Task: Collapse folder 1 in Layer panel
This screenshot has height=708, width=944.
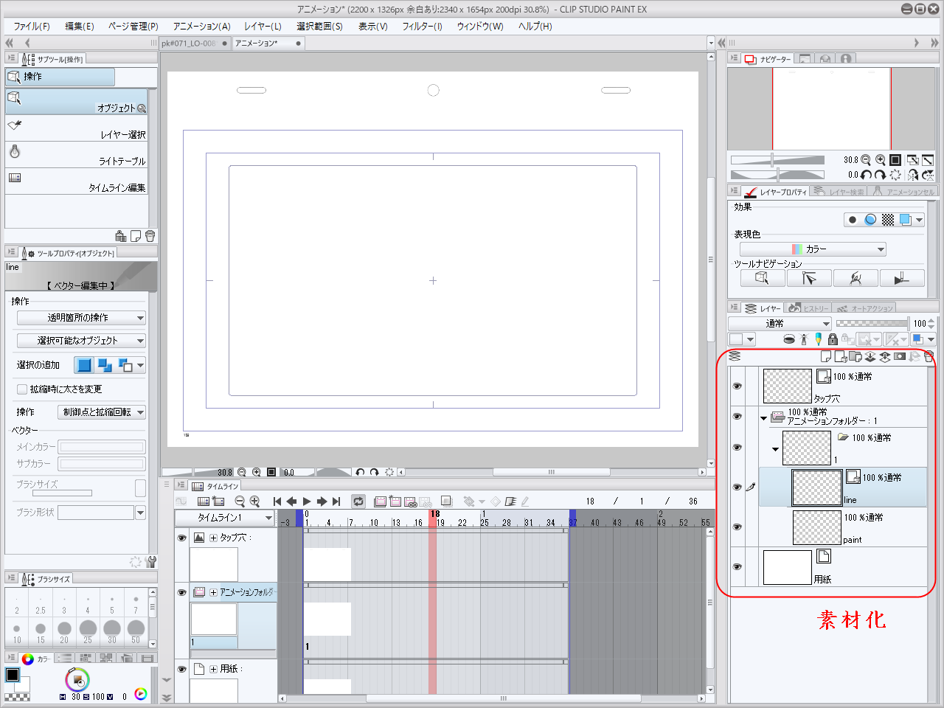Action: pyautogui.click(x=775, y=449)
